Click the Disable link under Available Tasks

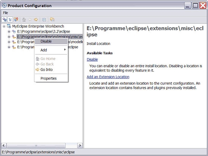pos(92,60)
